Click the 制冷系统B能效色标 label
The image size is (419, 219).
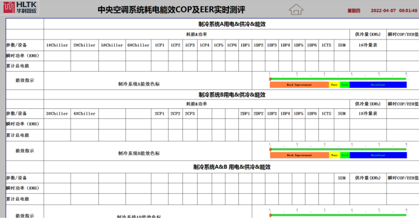click(139, 154)
